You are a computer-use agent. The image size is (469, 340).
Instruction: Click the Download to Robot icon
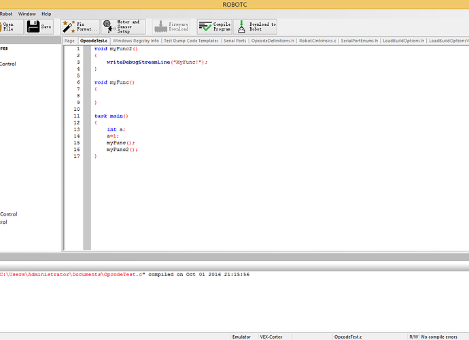pyautogui.click(x=241, y=27)
